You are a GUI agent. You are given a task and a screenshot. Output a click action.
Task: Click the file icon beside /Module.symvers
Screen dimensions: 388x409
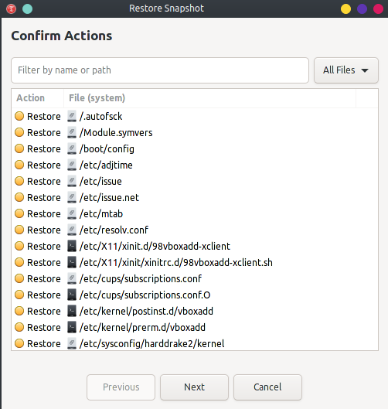[x=72, y=132]
